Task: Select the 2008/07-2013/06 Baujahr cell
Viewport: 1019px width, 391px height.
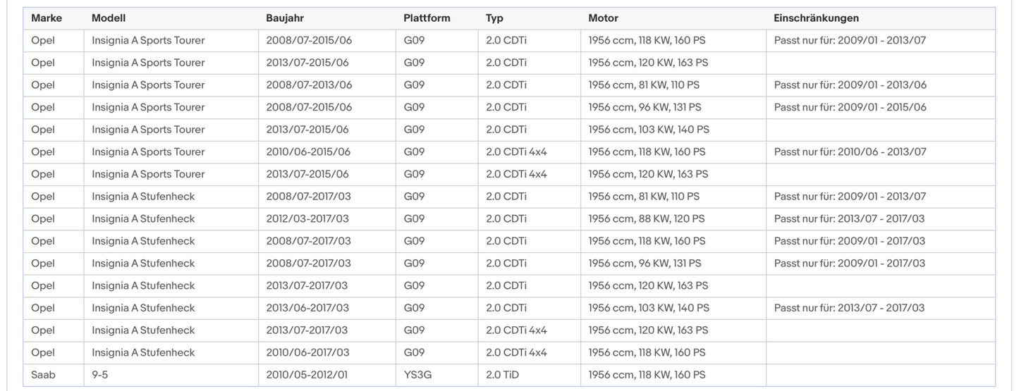Action: point(309,85)
